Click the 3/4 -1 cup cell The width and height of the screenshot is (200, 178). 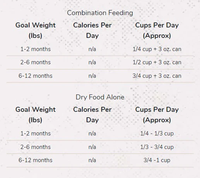[157, 160]
